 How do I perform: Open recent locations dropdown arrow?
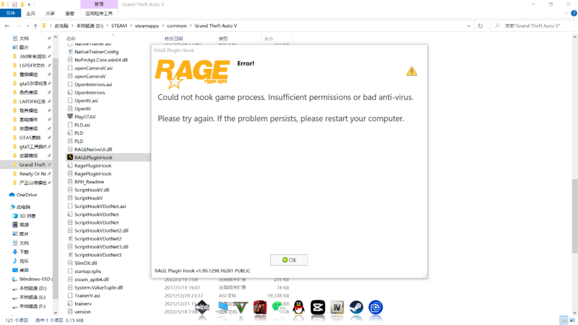tap(28, 26)
